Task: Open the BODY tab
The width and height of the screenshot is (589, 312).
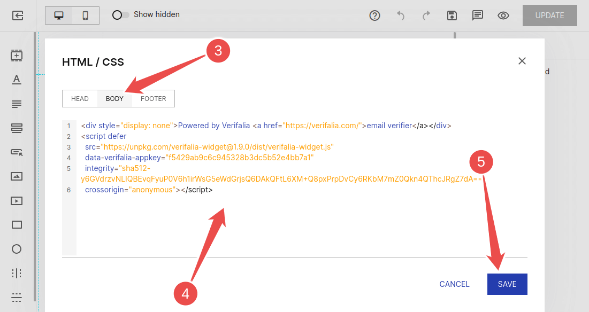Action: tap(114, 98)
